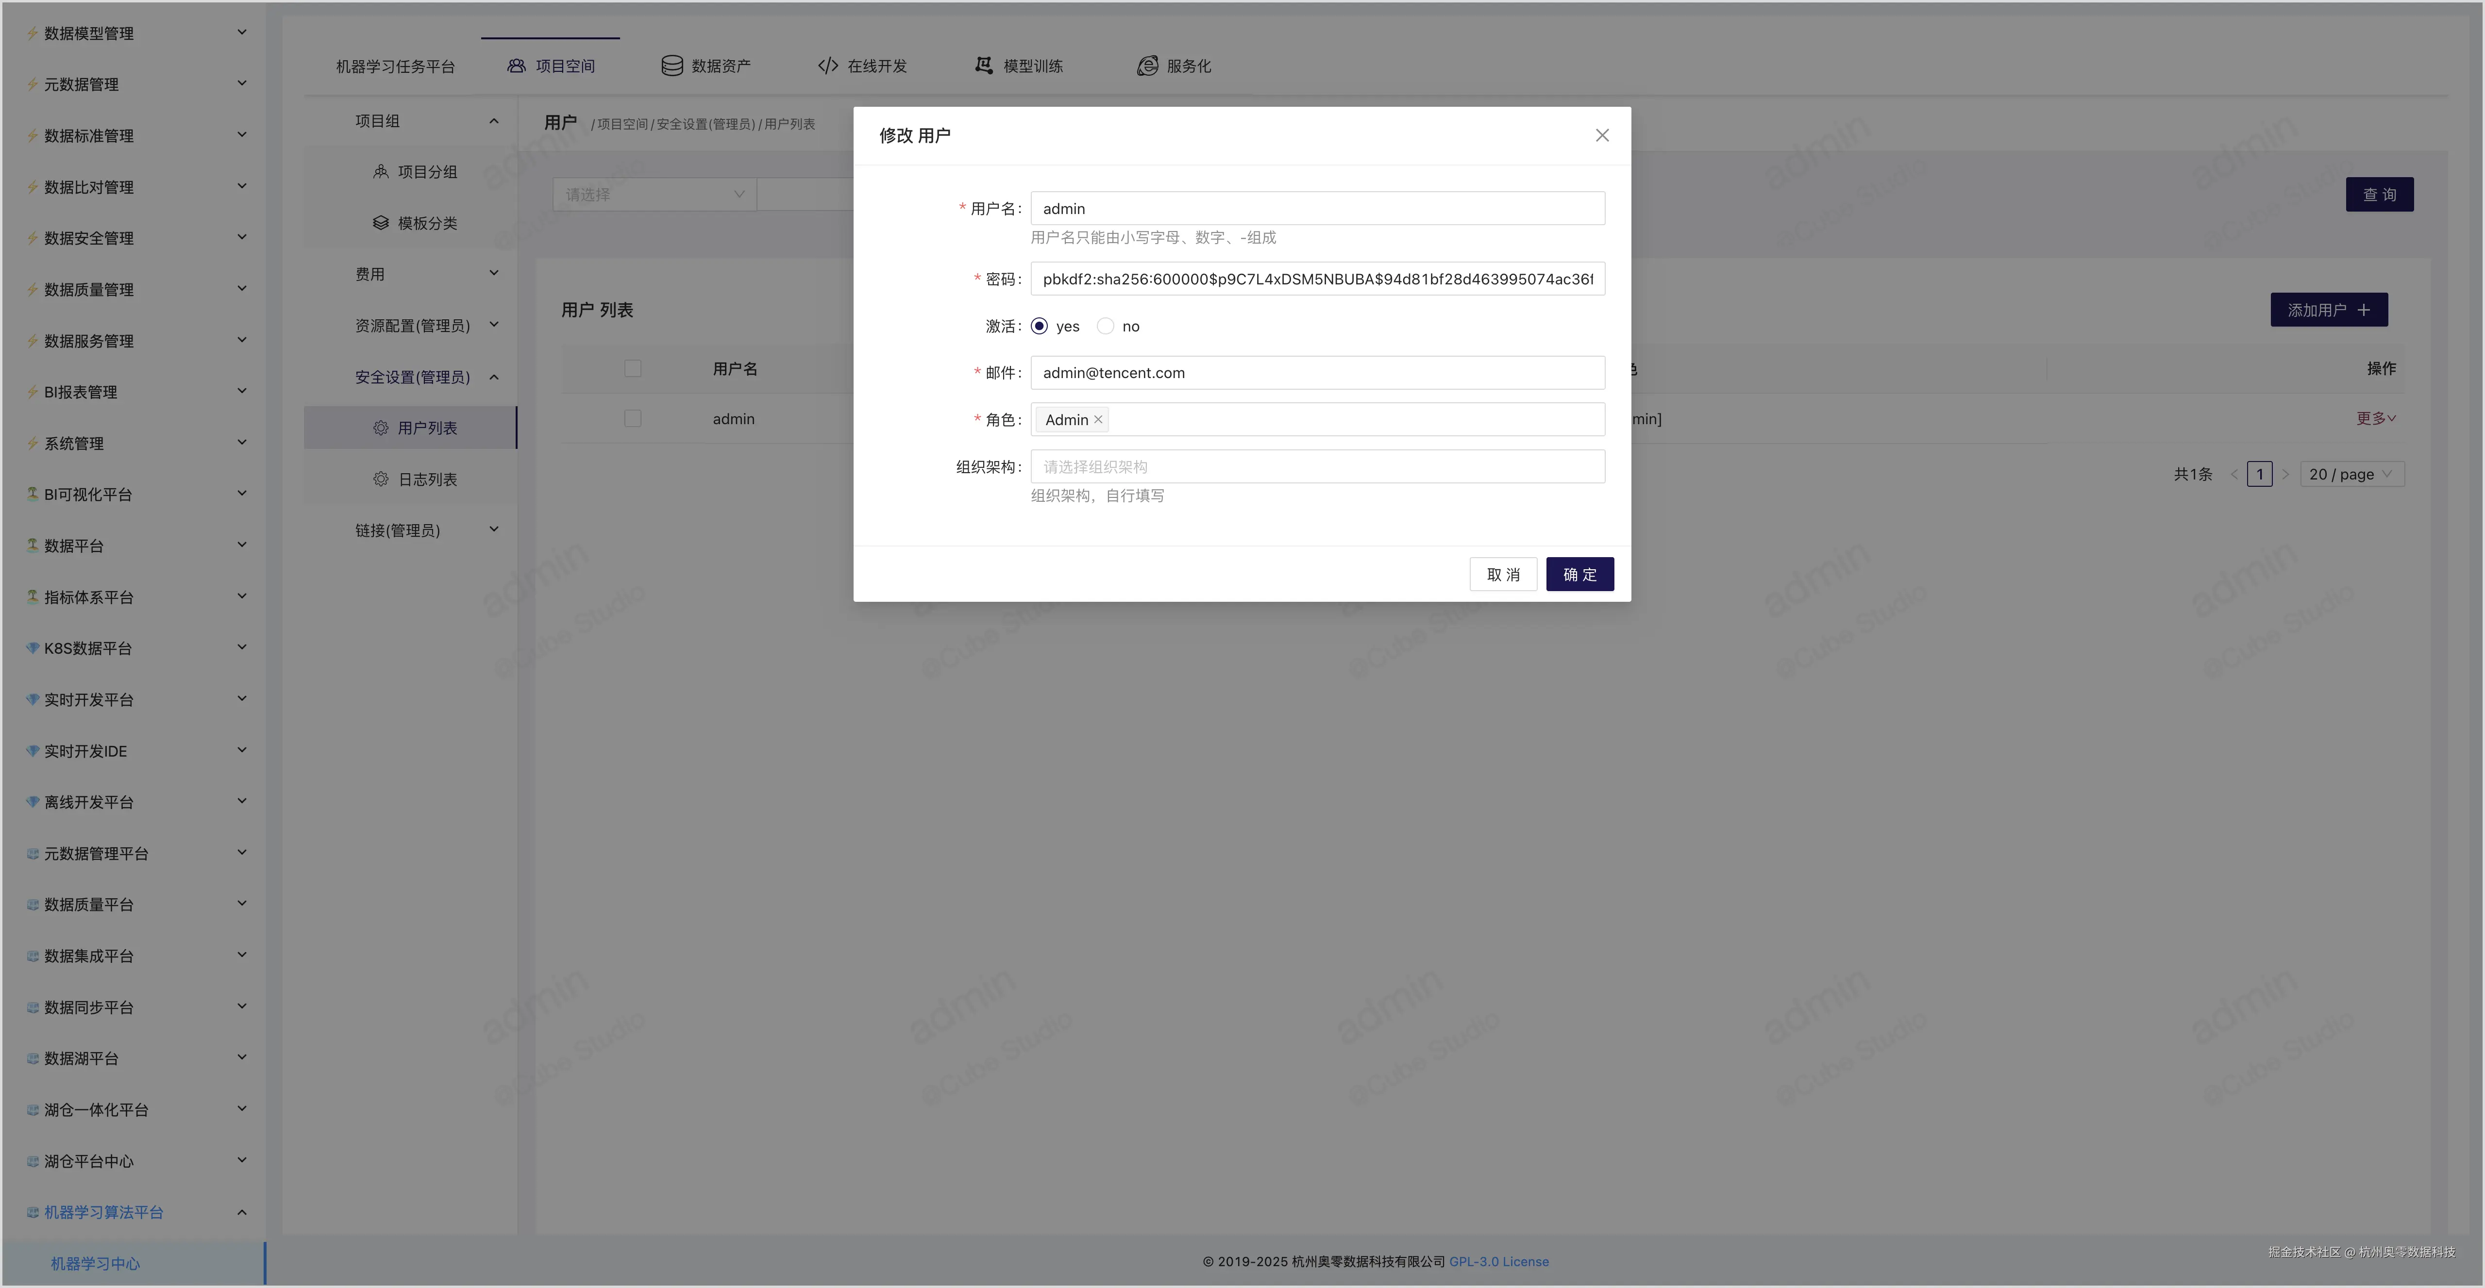
Task: Select the 'no' activation radio button
Action: 1106,326
